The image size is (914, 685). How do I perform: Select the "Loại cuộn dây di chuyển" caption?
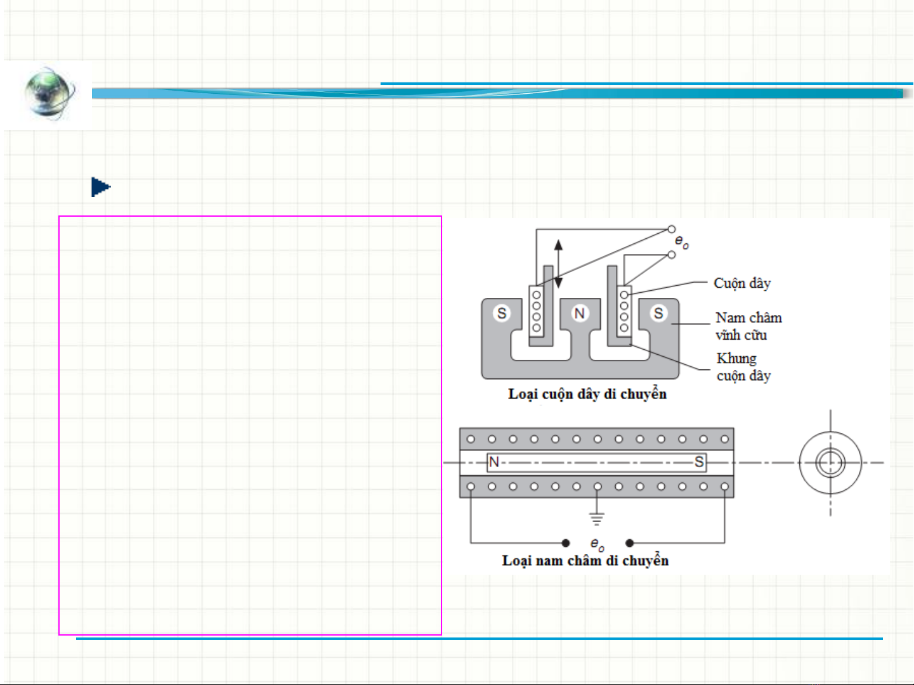coord(587,394)
